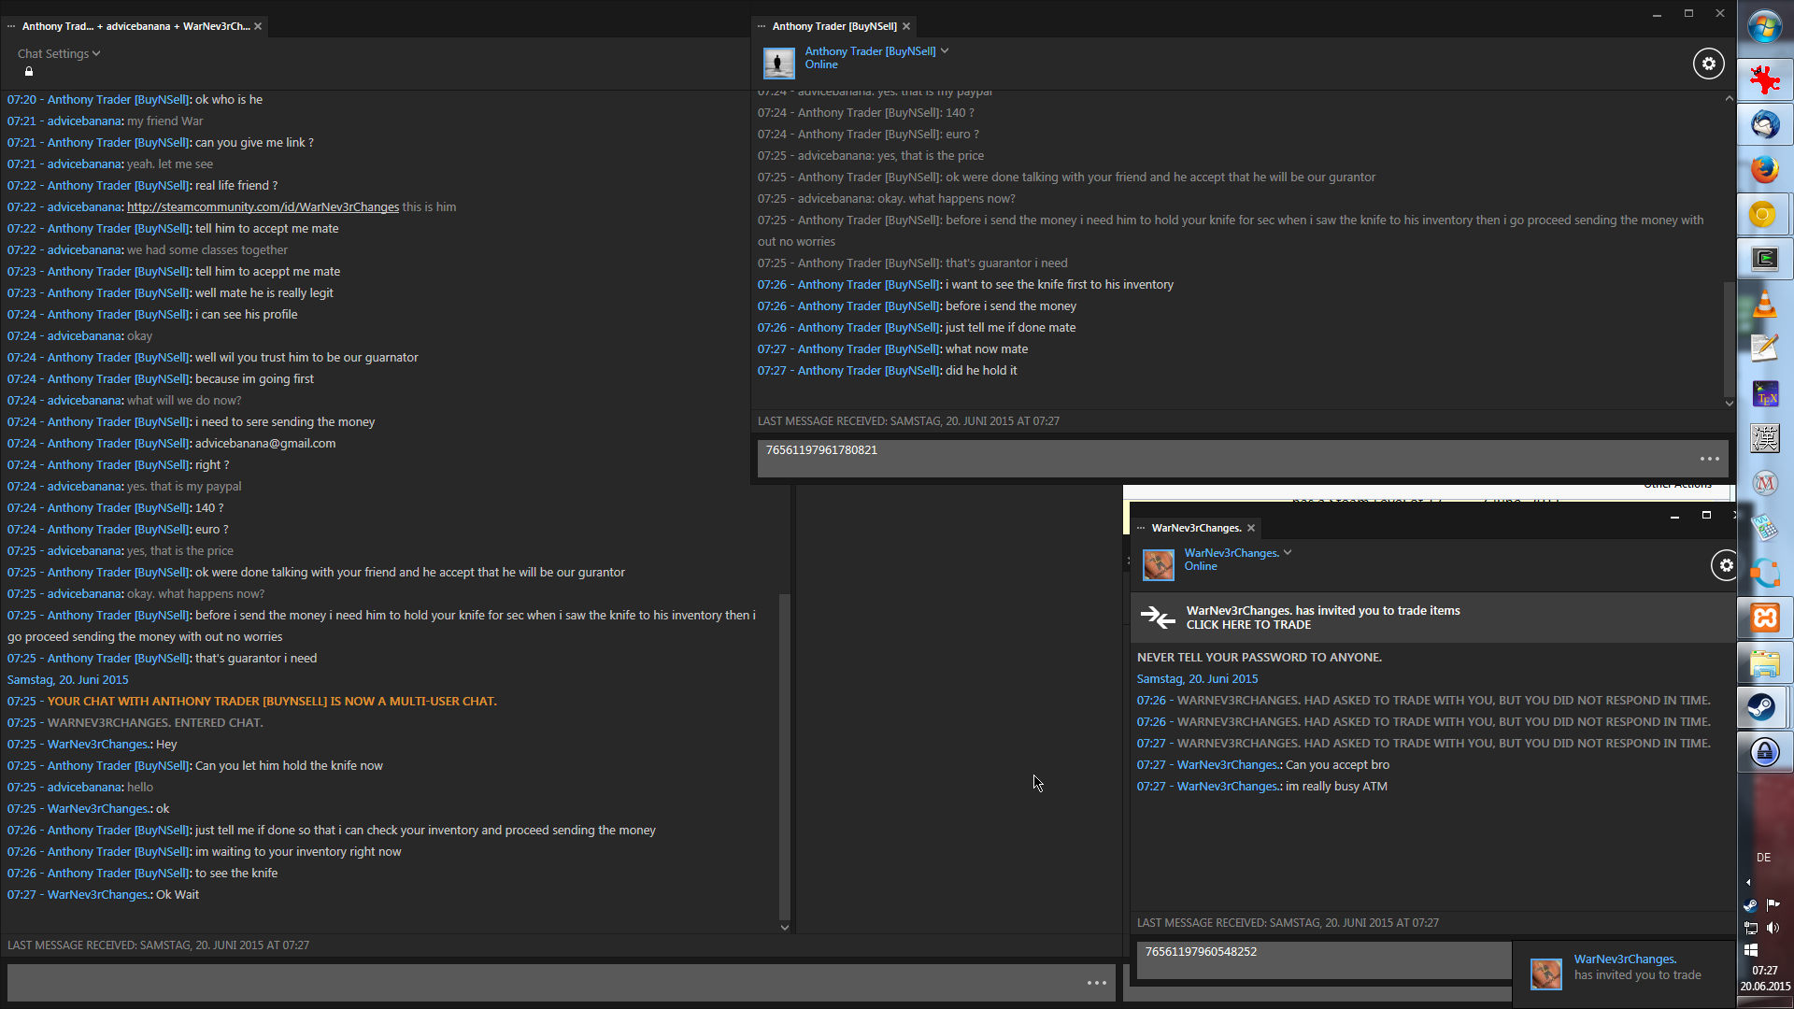Click Anthony Trader avatar in chat header
The width and height of the screenshot is (1794, 1009).
coord(778,64)
